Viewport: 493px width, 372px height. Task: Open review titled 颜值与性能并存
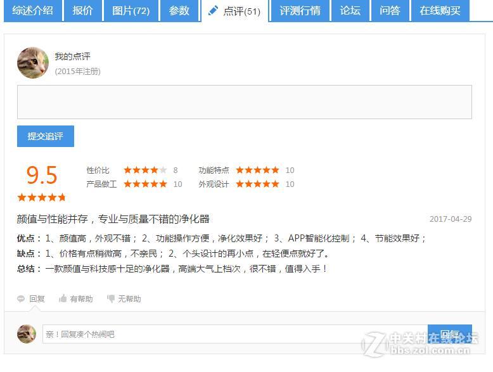click(x=113, y=219)
